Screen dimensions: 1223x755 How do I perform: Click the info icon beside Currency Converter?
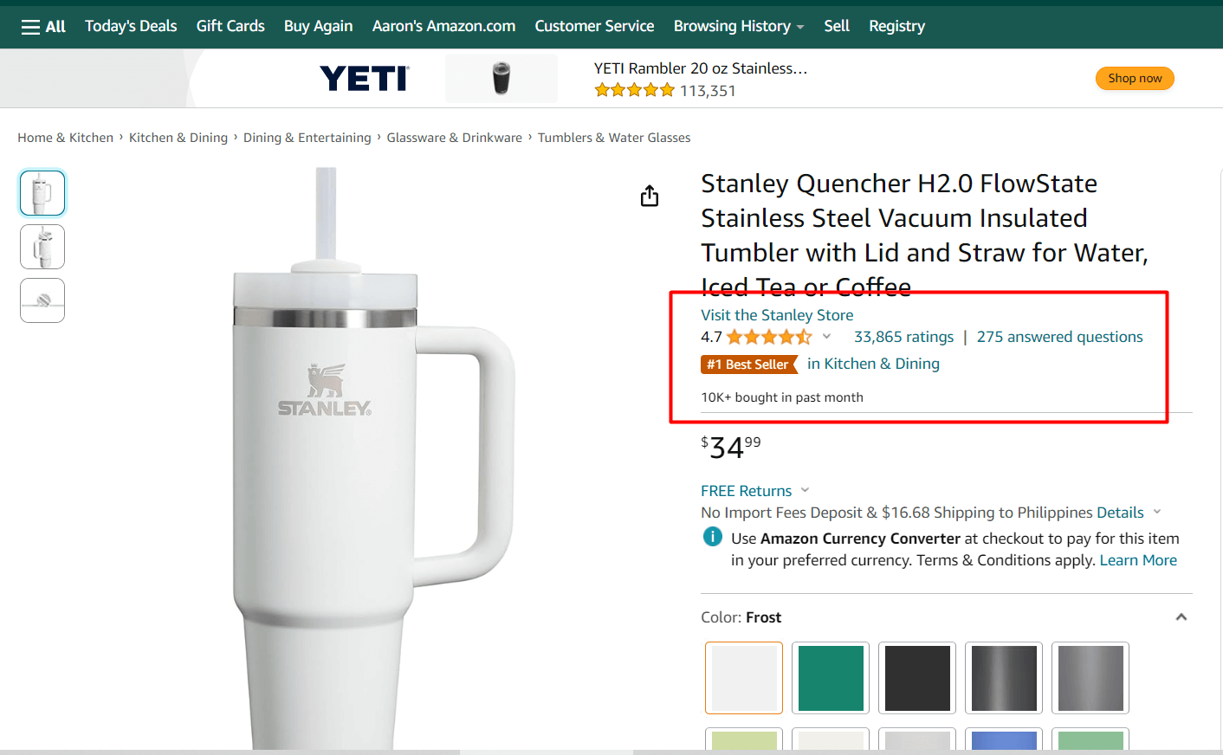click(712, 537)
